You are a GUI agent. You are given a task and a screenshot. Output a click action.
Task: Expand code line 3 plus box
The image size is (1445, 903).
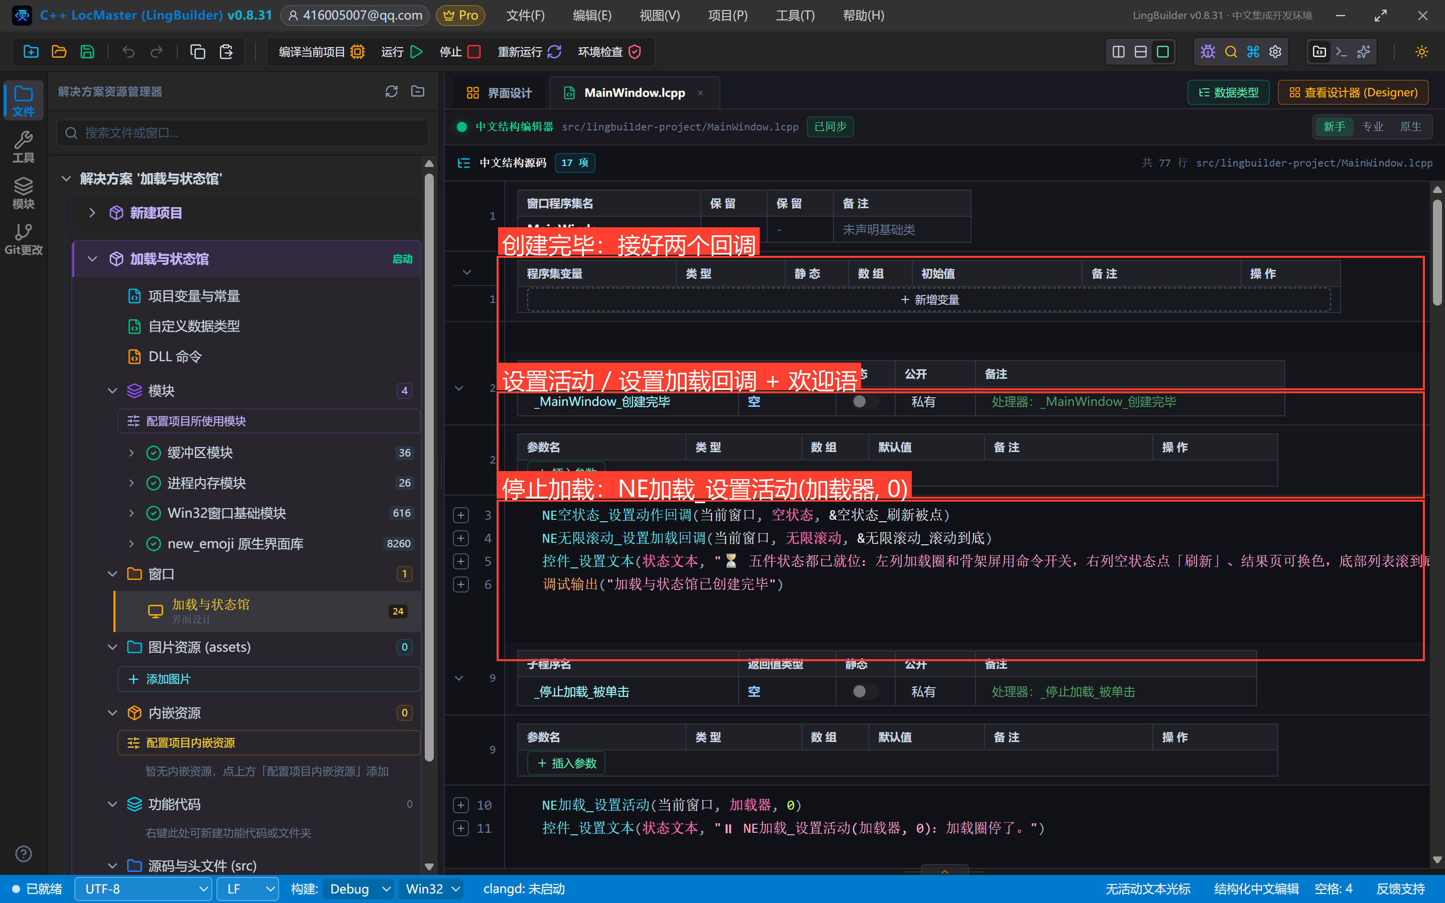461,515
